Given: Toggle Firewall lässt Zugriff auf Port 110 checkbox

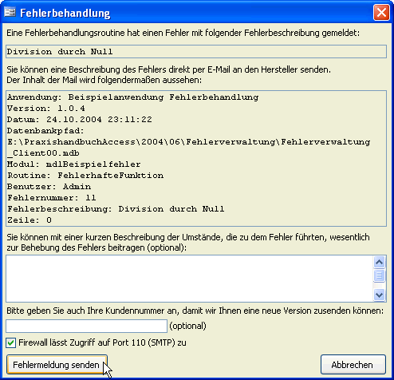Looking at the screenshot, I should [11, 342].
